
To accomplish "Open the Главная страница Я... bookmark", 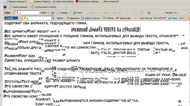I will tap(16, 1).
